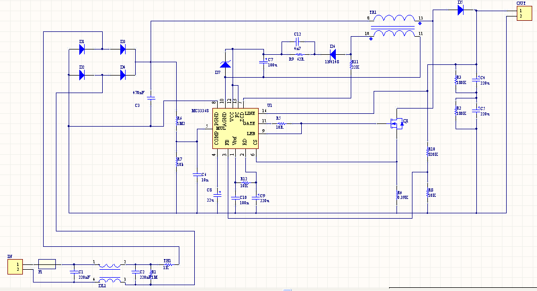The image size is (537, 291).
Task: Select the U1 controller IC body
Action: tap(235, 128)
